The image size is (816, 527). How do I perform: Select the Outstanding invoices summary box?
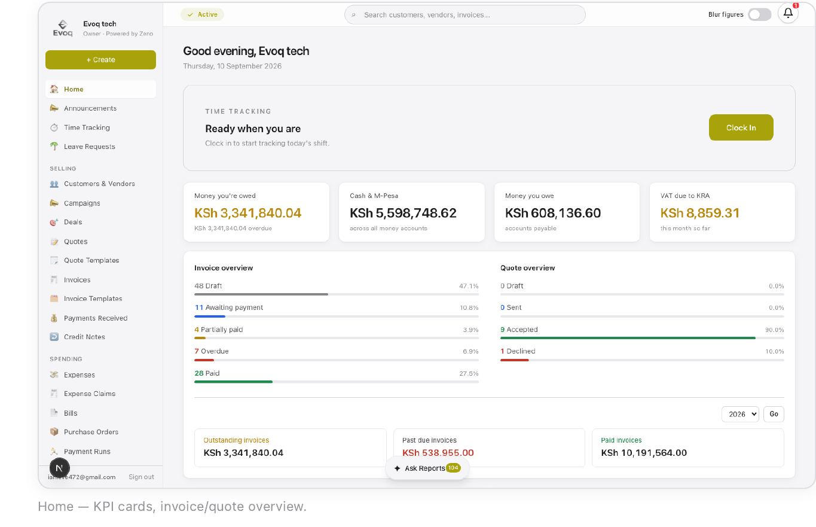point(291,447)
